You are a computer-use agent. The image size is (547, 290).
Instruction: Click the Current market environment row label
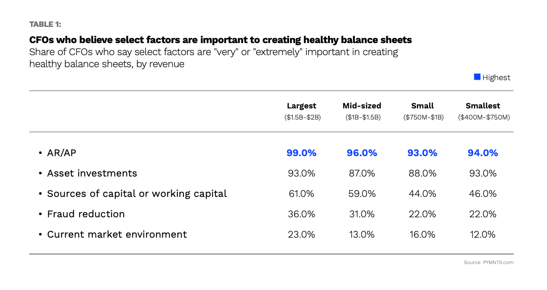(117, 234)
